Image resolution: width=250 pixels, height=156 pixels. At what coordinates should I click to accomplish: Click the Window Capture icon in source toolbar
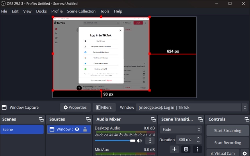[x=4, y=108]
